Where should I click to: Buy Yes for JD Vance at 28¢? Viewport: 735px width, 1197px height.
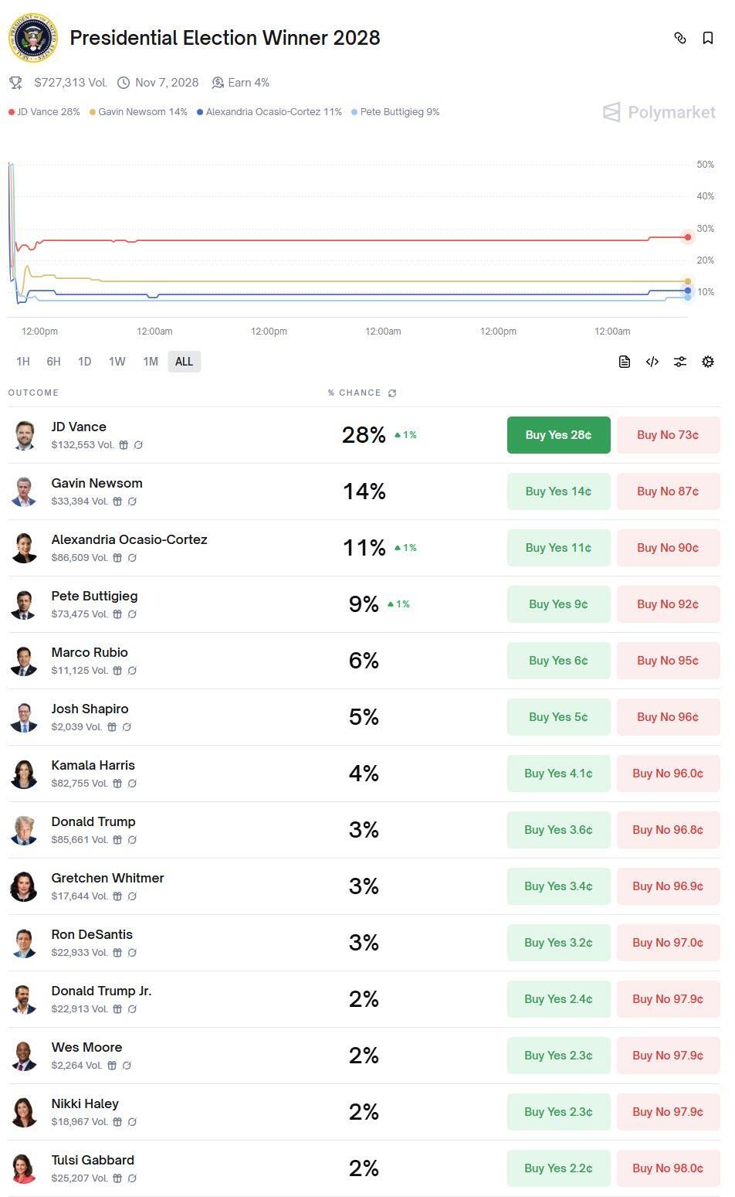[558, 435]
